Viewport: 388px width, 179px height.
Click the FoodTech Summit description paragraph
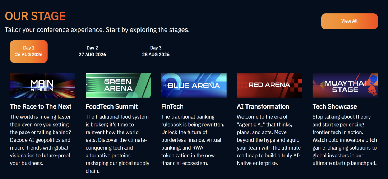[x=117, y=144]
